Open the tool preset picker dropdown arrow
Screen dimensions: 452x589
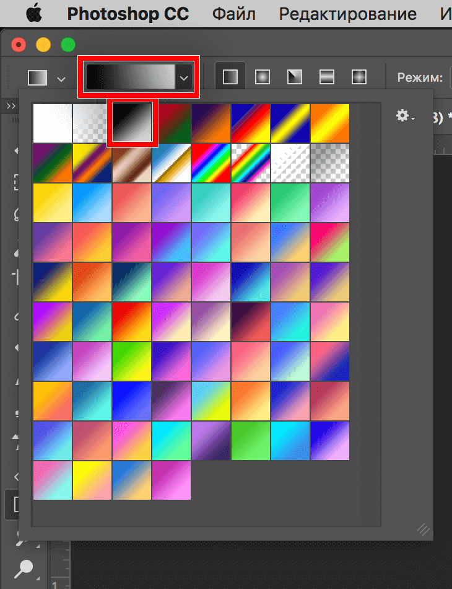(x=61, y=79)
